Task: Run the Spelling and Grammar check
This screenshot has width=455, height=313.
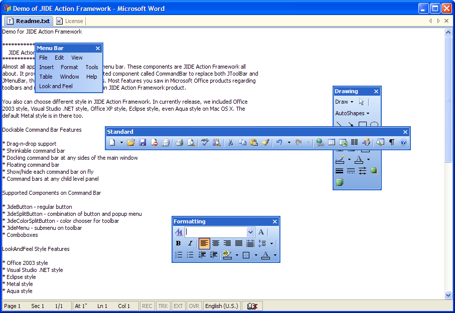Action: point(205,142)
